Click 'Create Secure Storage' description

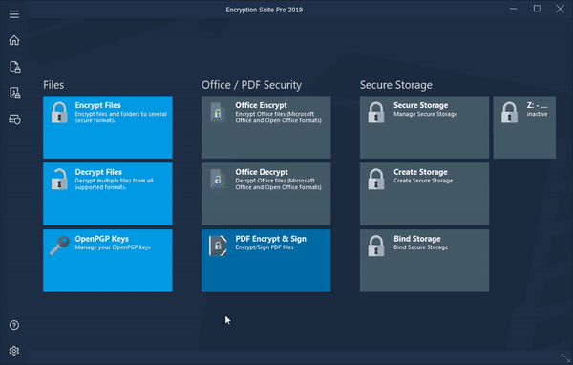[423, 181]
